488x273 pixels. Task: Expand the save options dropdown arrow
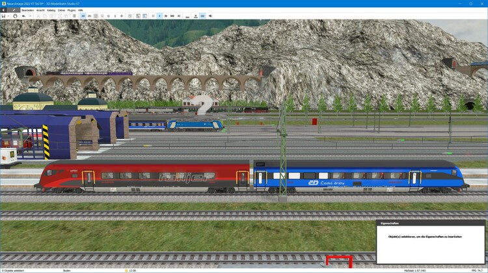[x=8, y=16]
